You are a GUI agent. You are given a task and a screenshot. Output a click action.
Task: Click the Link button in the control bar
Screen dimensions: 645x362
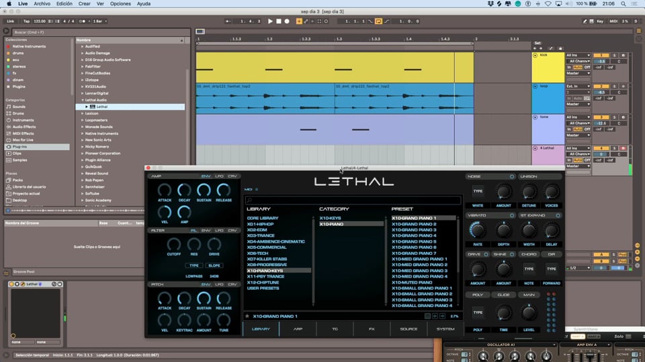[x=10, y=21]
